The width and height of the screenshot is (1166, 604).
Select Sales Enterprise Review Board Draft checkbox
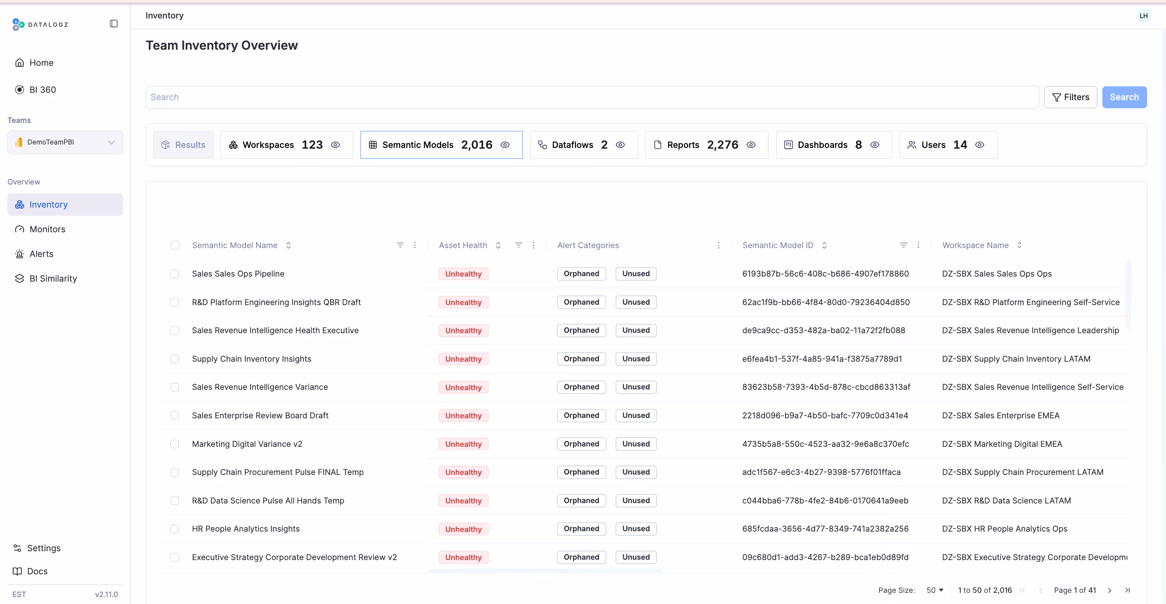[x=175, y=416]
